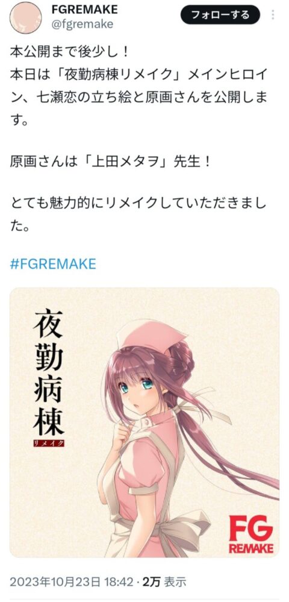The height and width of the screenshot is (602, 289).
Task: Open the FGREMAKE profile avatar
Action: click(25, 17)
